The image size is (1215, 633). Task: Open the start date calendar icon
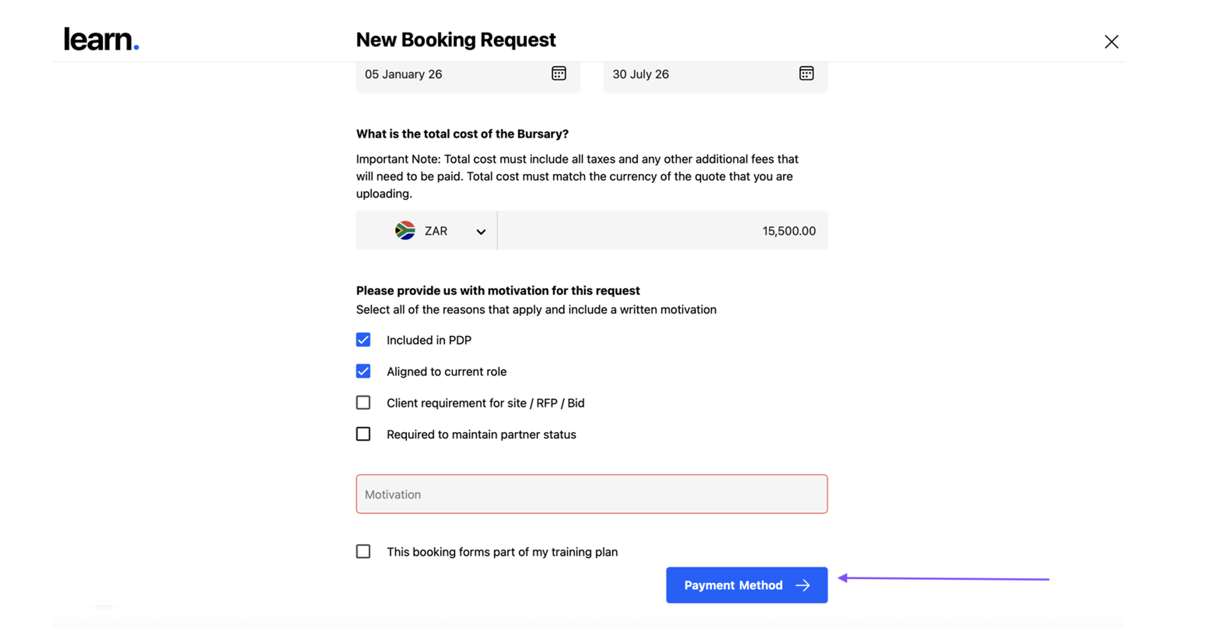tap(558, 74)
